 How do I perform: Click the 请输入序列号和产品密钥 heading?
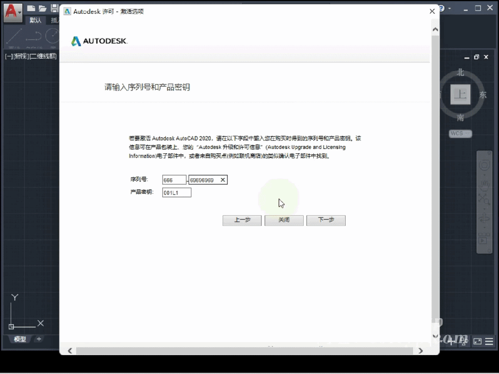(147, 87)
